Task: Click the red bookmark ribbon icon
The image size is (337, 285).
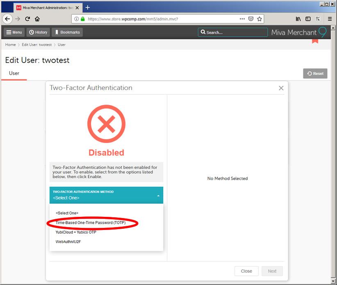Action: (315, 41)
